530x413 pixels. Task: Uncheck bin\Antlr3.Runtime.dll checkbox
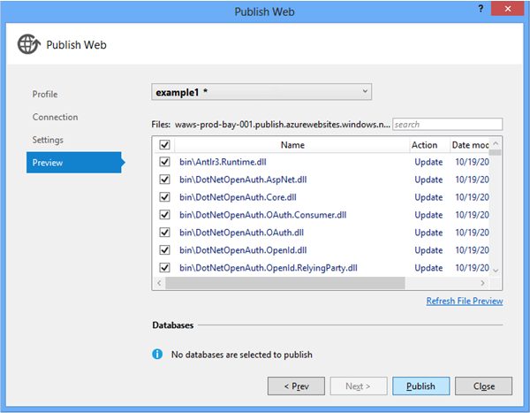click(x=164, y=162)
